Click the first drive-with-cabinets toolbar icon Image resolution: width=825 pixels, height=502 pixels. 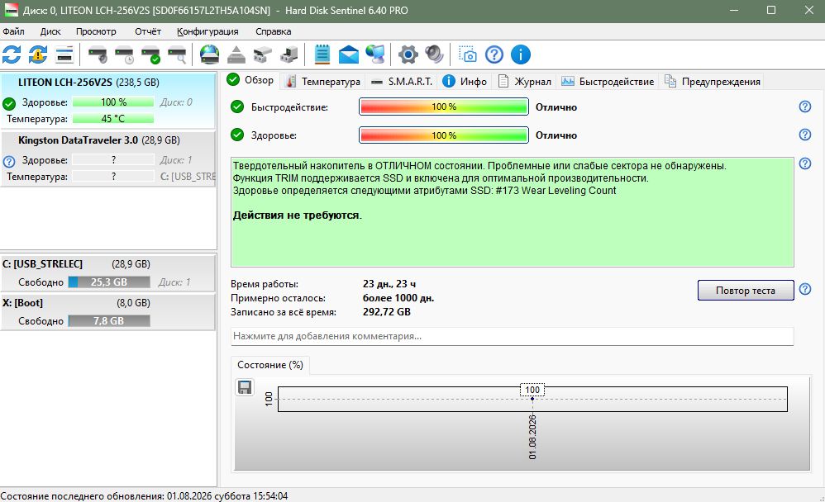tap(263, 54)
